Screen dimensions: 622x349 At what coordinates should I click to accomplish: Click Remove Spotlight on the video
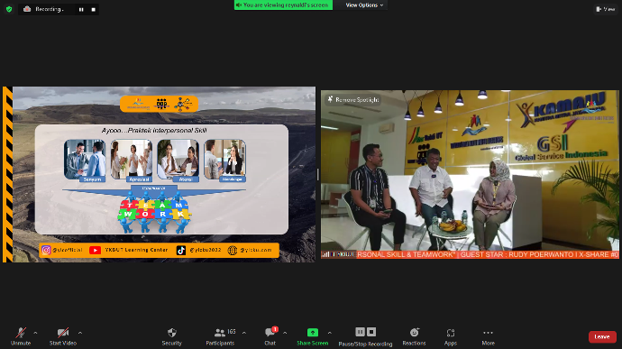tap(353, 100)
